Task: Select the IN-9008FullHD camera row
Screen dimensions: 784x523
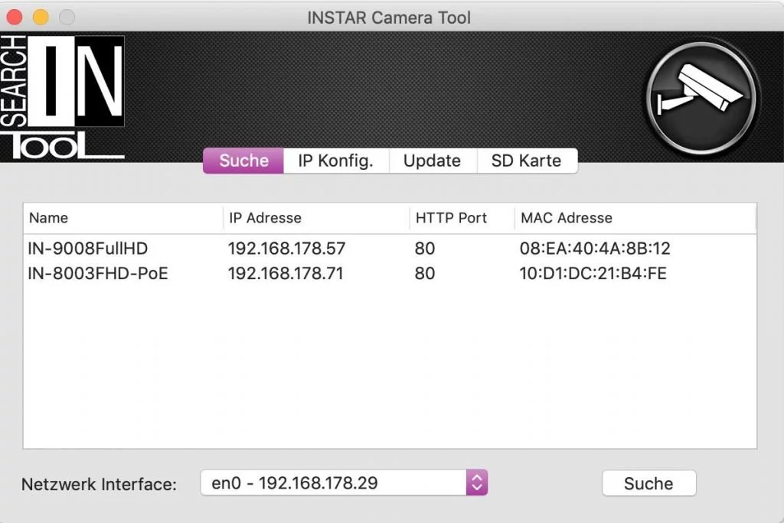Action: point(390,249)
